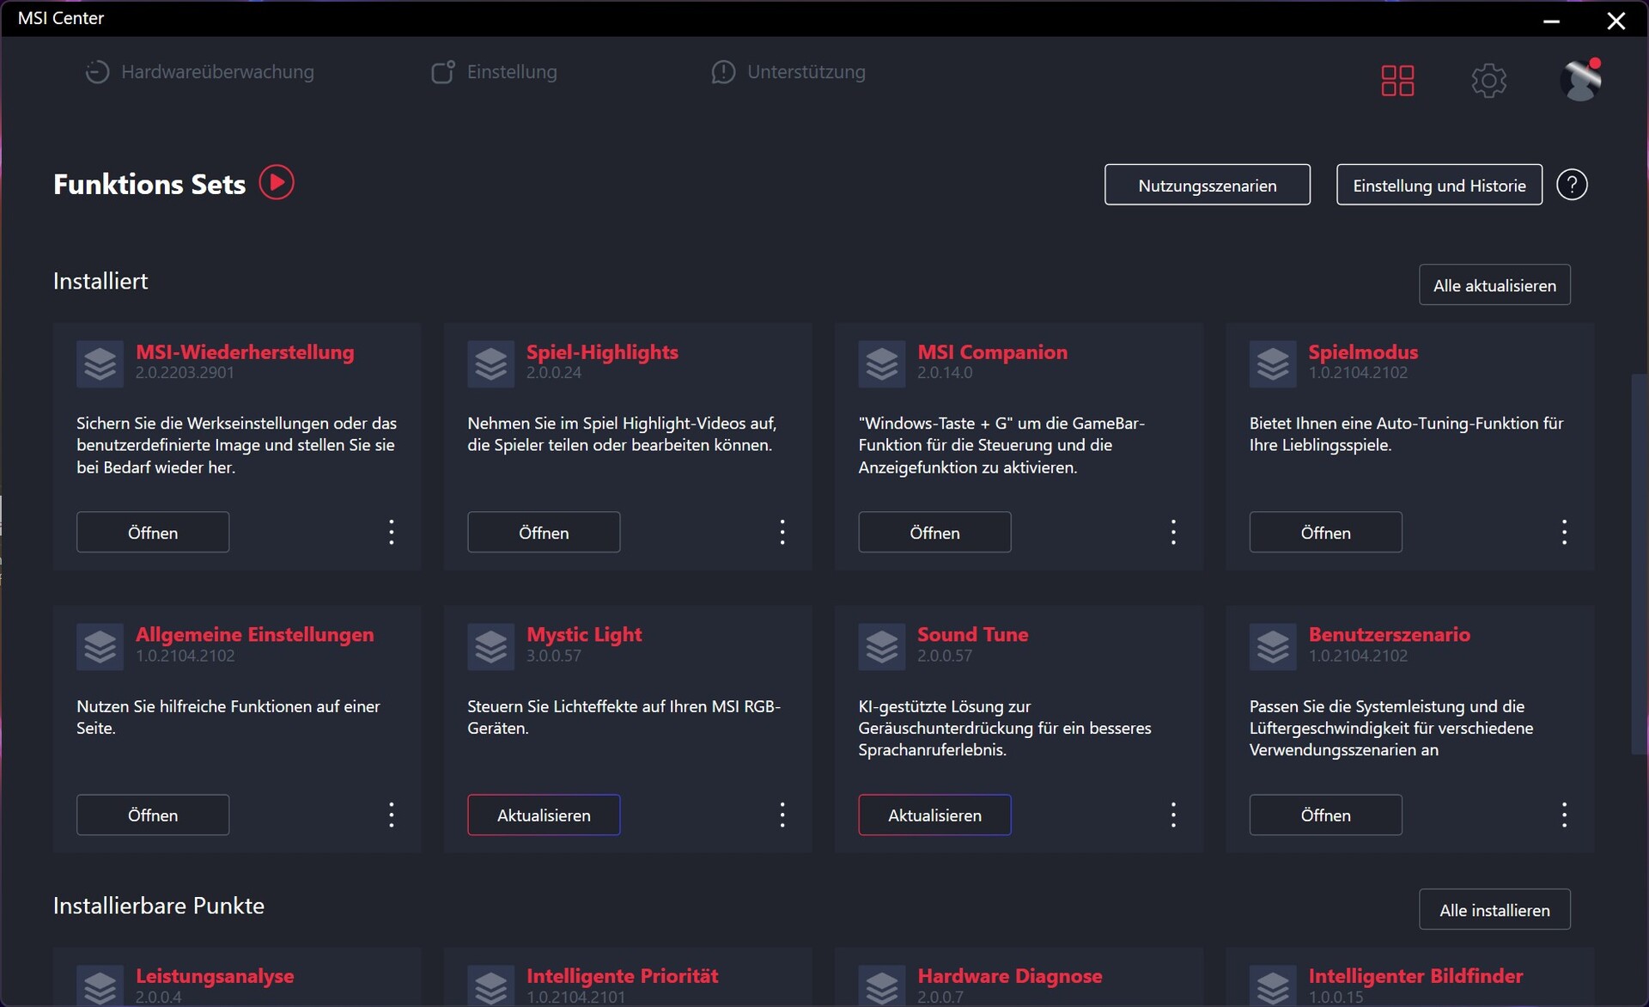Screen dimensions: 1649x1007
Task: Open Nutzungsszenarien
Action: [x=1207, y=185]
